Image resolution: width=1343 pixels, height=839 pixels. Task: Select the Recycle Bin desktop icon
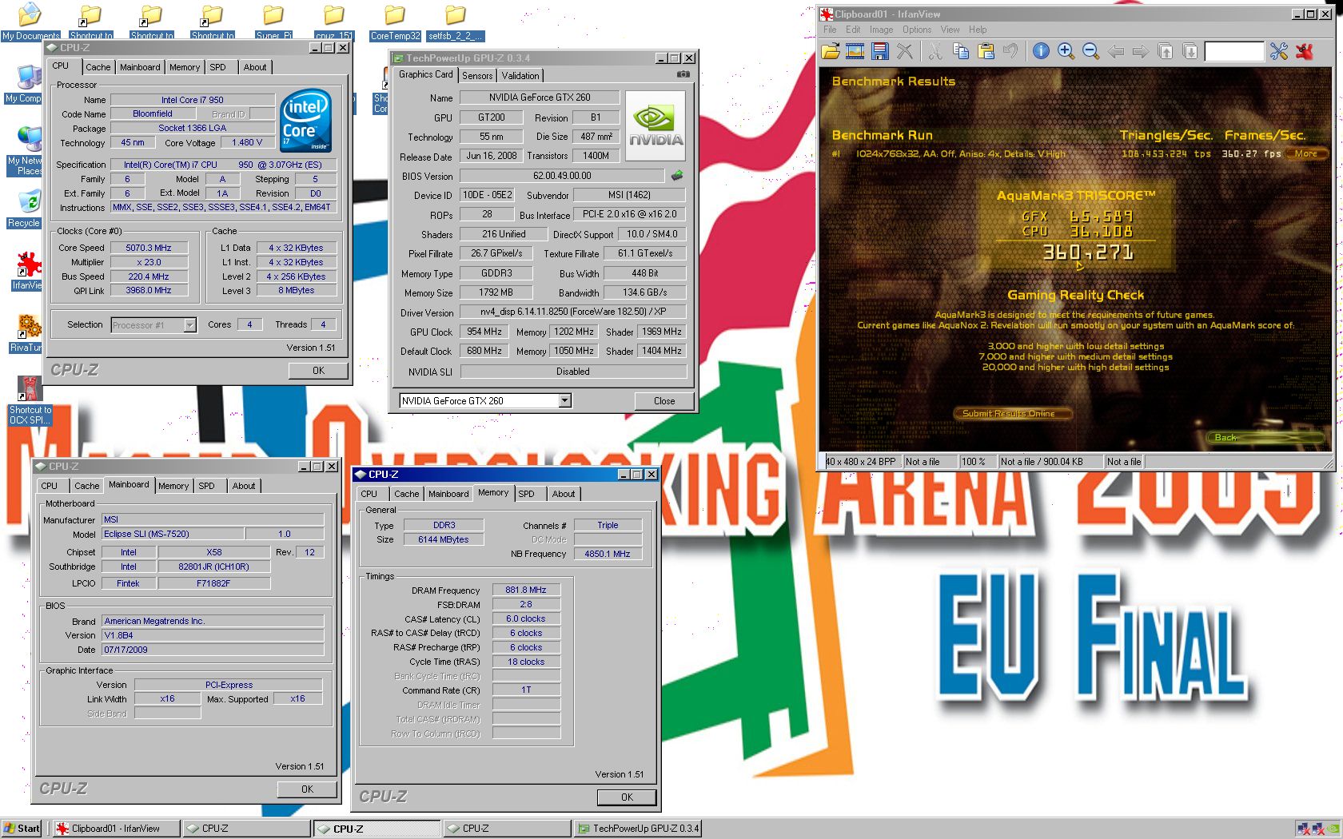point(24,209)
